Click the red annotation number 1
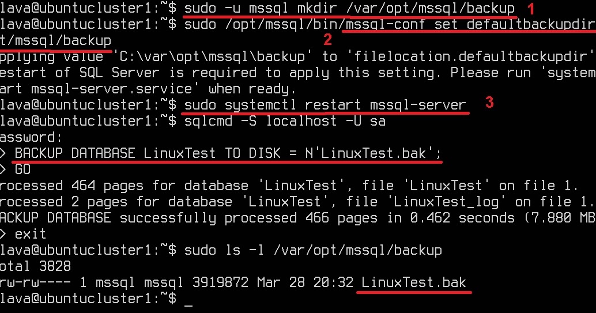596x313 pixels. click(x=531, y=9)
